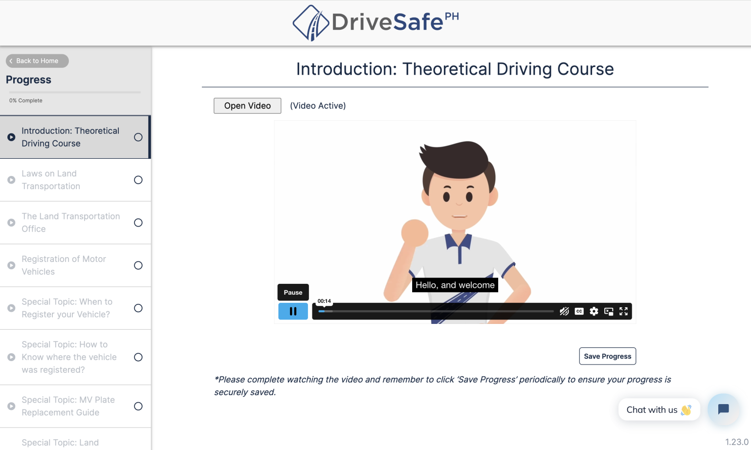Click completion circle beside the Introduction lesson

click(138, 137)
